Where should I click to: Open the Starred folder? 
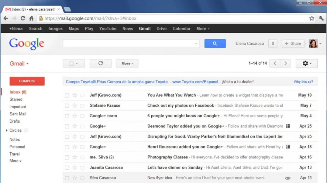click(x=16, y=99)
